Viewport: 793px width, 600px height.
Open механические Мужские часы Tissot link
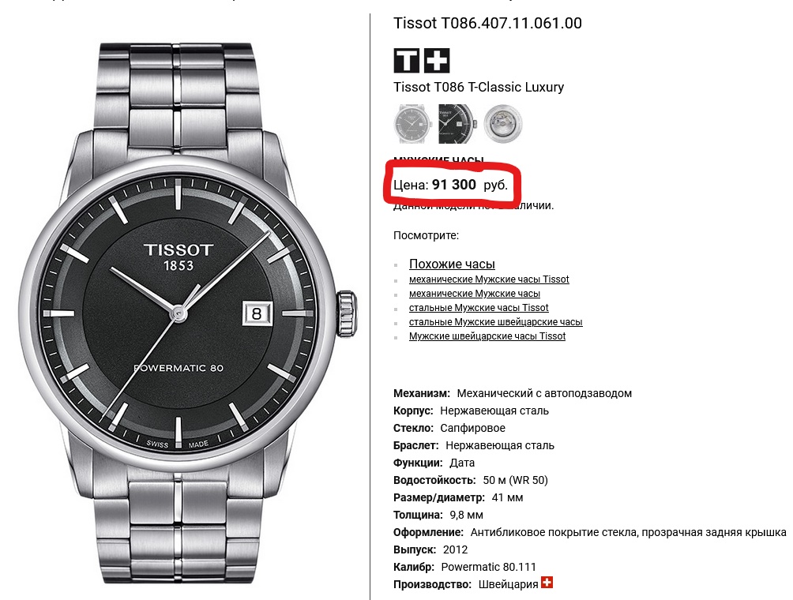pos(489,279)
